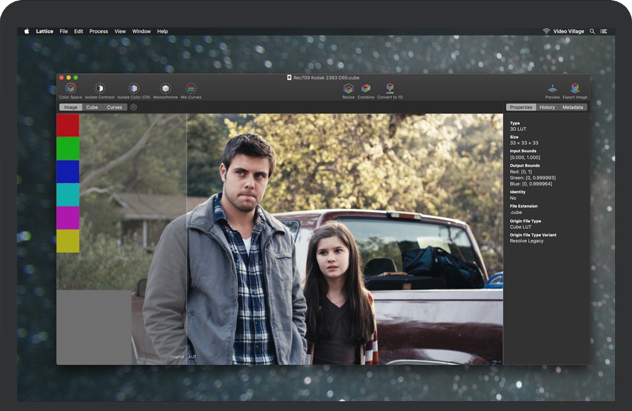Open the Combine tool

point(366,89)
